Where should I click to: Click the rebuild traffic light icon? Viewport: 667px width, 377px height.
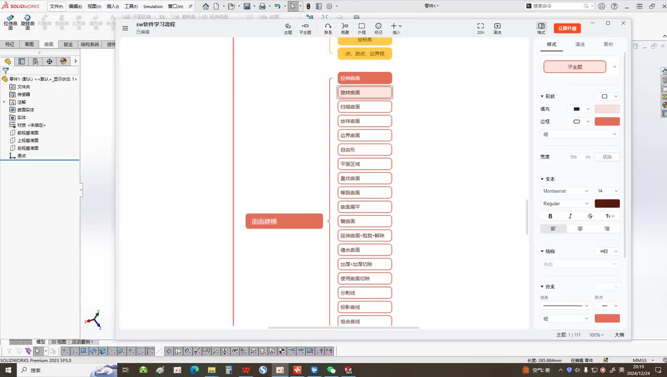coord(308,6)
